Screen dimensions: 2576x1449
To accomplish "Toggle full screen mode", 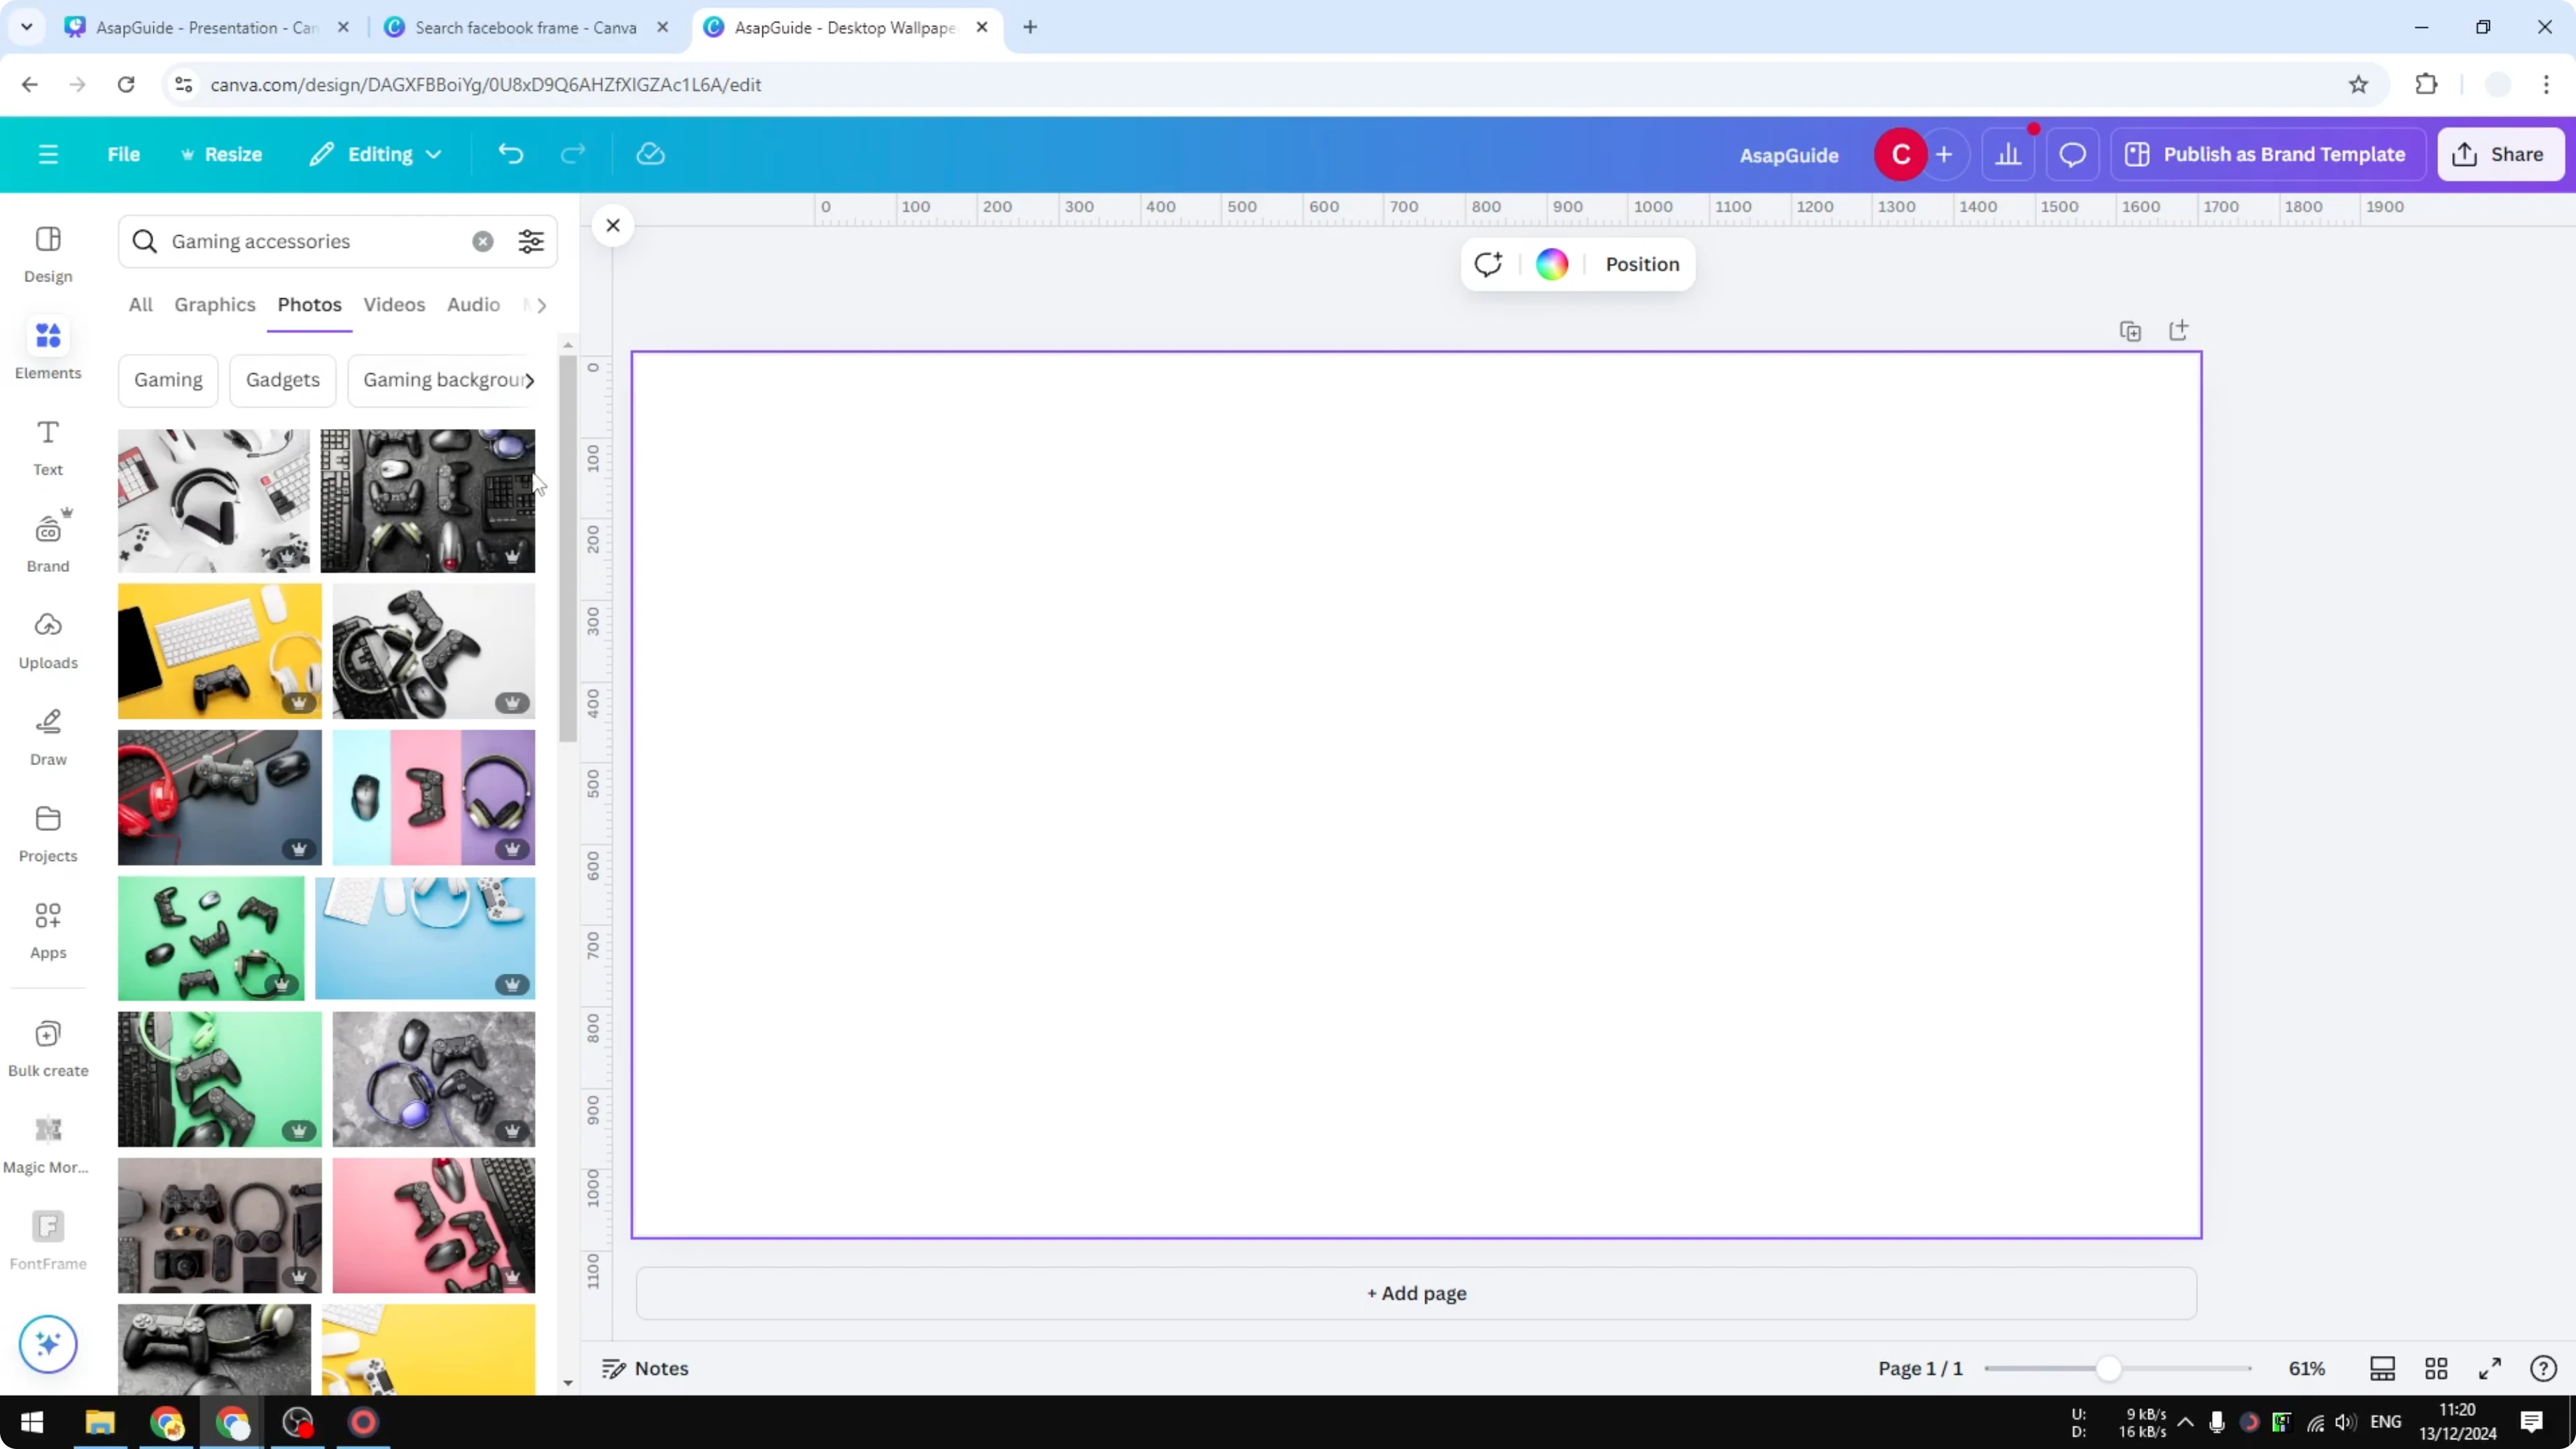I will (x=2490, y=1368).
